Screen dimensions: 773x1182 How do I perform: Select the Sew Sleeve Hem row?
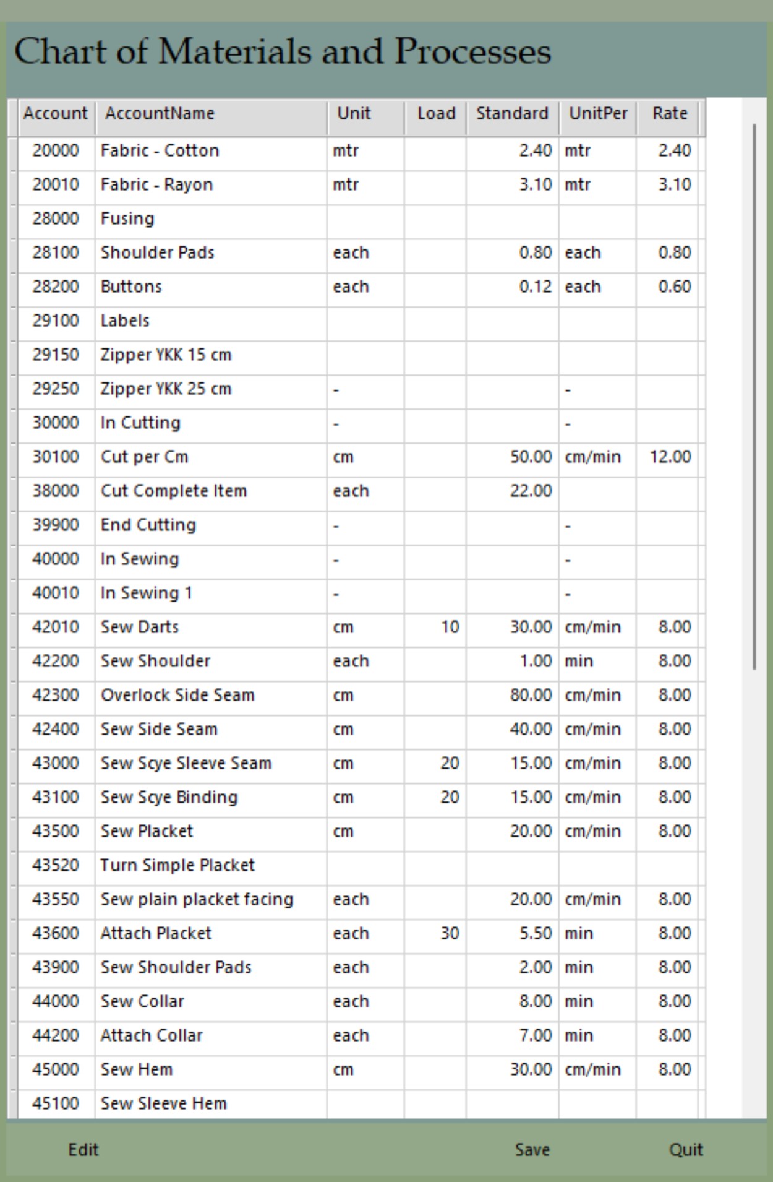coord(164,1103)
